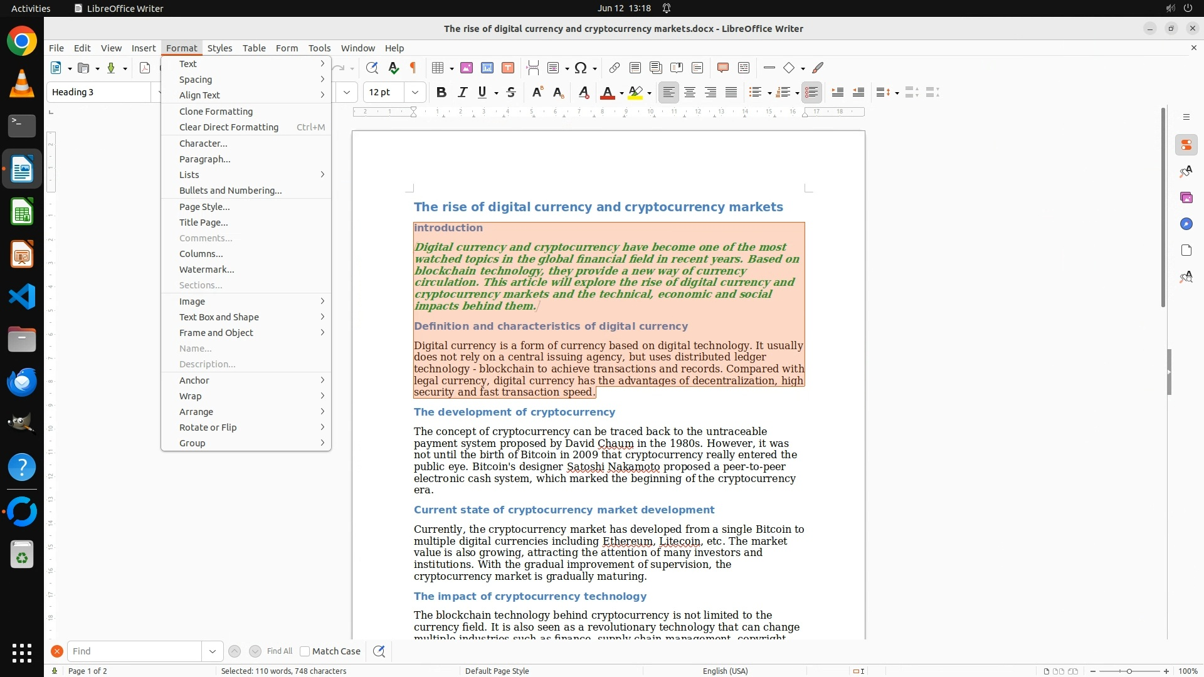Open the font size dropdown
This screenshot has width=1204, height=677.
pos(415,93)
